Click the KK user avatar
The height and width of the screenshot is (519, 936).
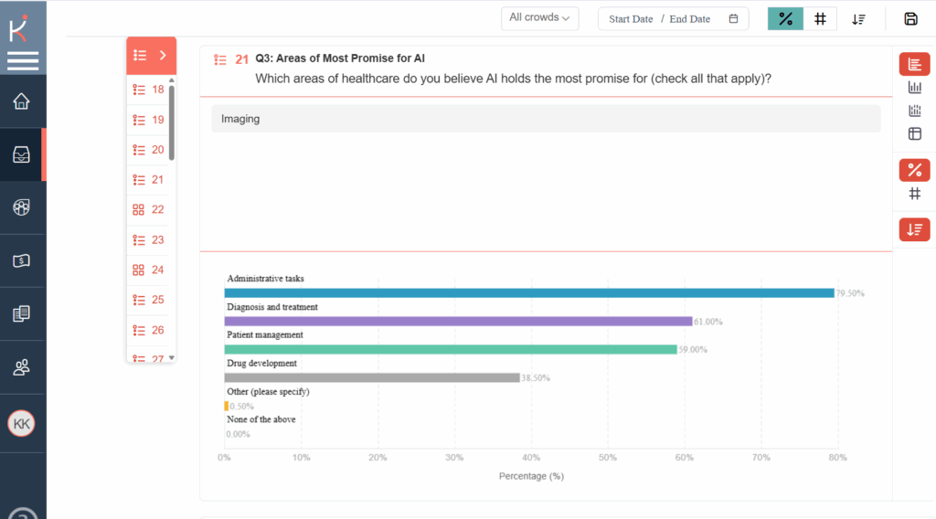(21, 423)
